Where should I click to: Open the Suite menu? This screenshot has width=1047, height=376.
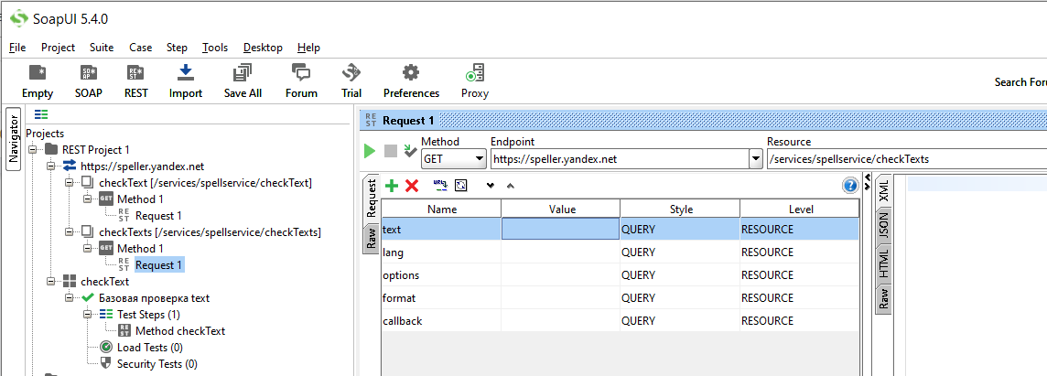102,48
